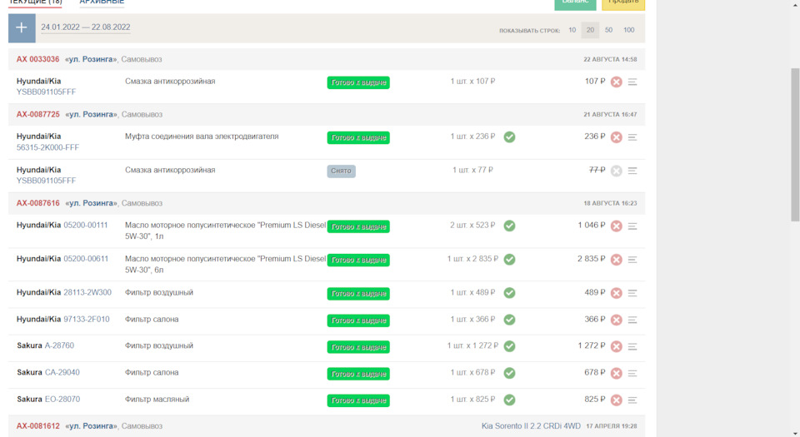Click the green Баланс button

coord(575,4)
